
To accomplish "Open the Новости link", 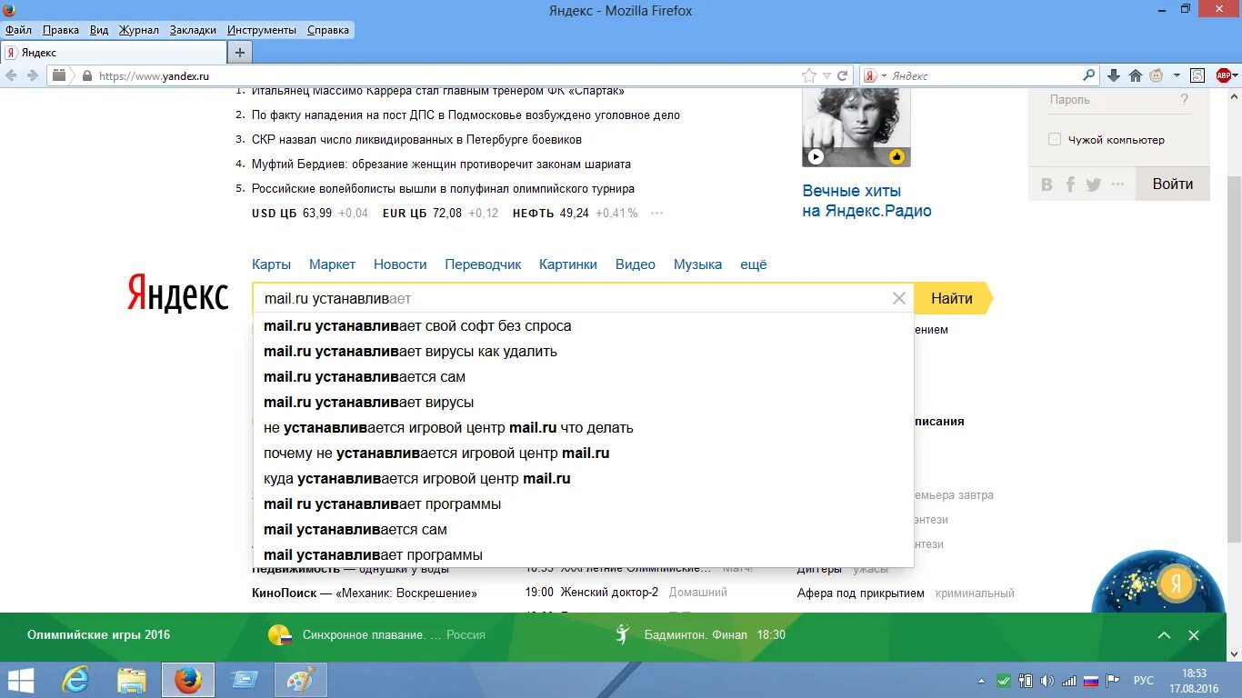I will [x=400, y=264].
